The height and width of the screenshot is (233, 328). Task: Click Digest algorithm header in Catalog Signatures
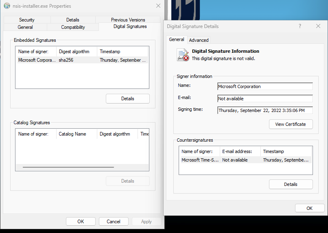click(x=118, y=134)
